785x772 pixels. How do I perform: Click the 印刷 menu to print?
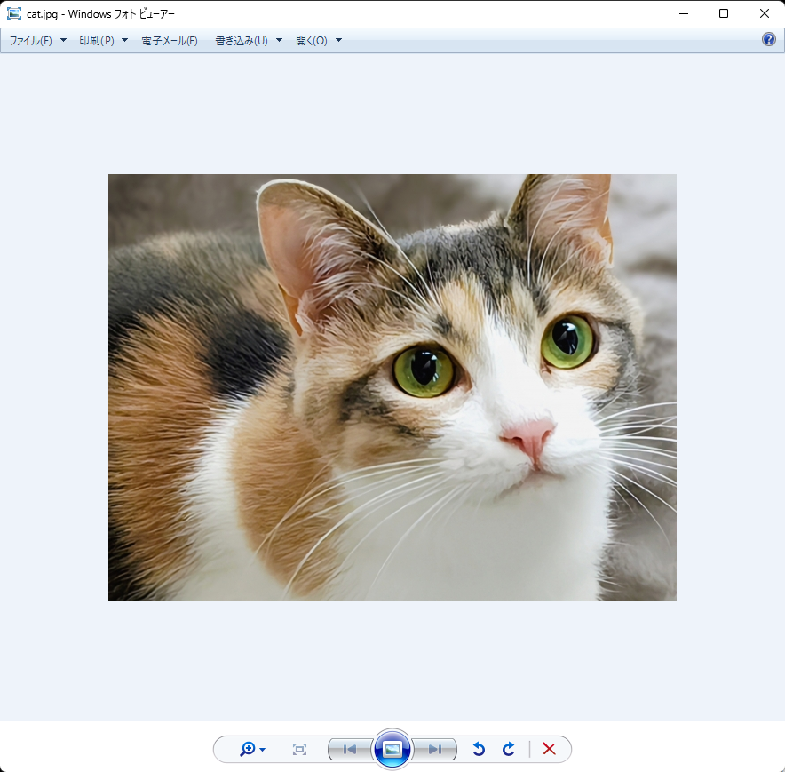click(96, 40)
